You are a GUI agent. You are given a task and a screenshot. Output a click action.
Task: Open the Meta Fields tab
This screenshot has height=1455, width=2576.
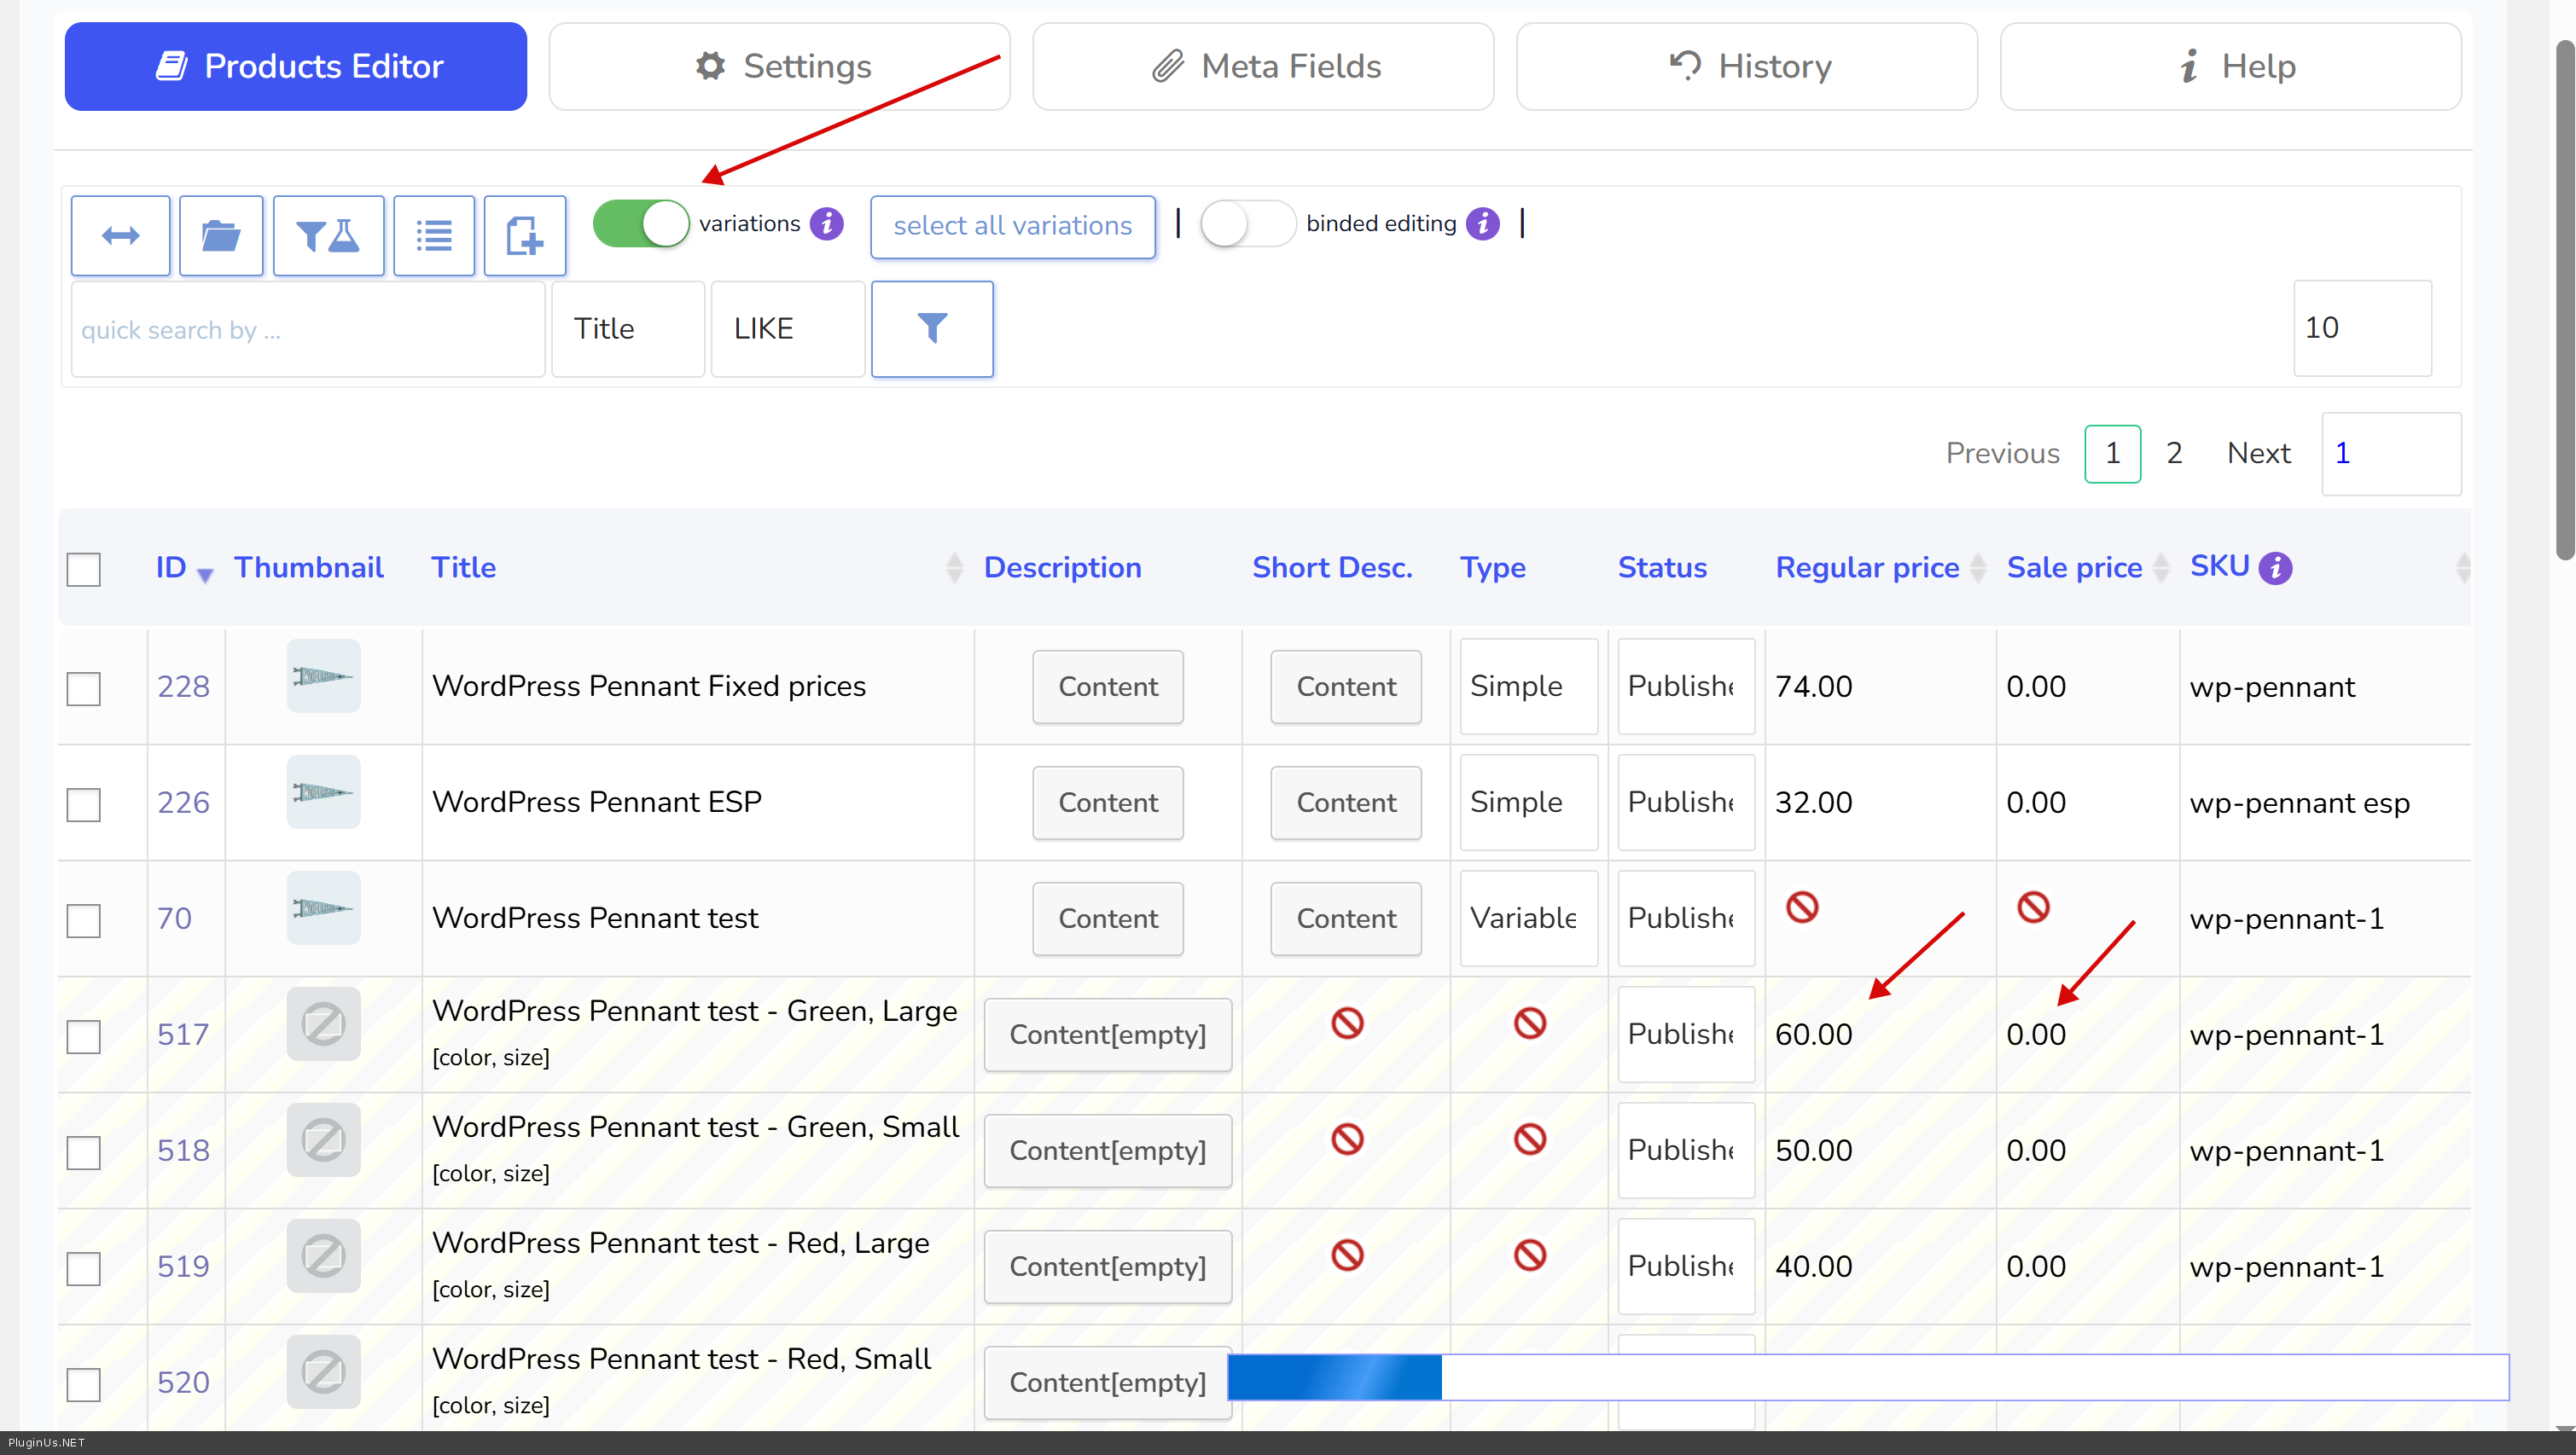1263,67
